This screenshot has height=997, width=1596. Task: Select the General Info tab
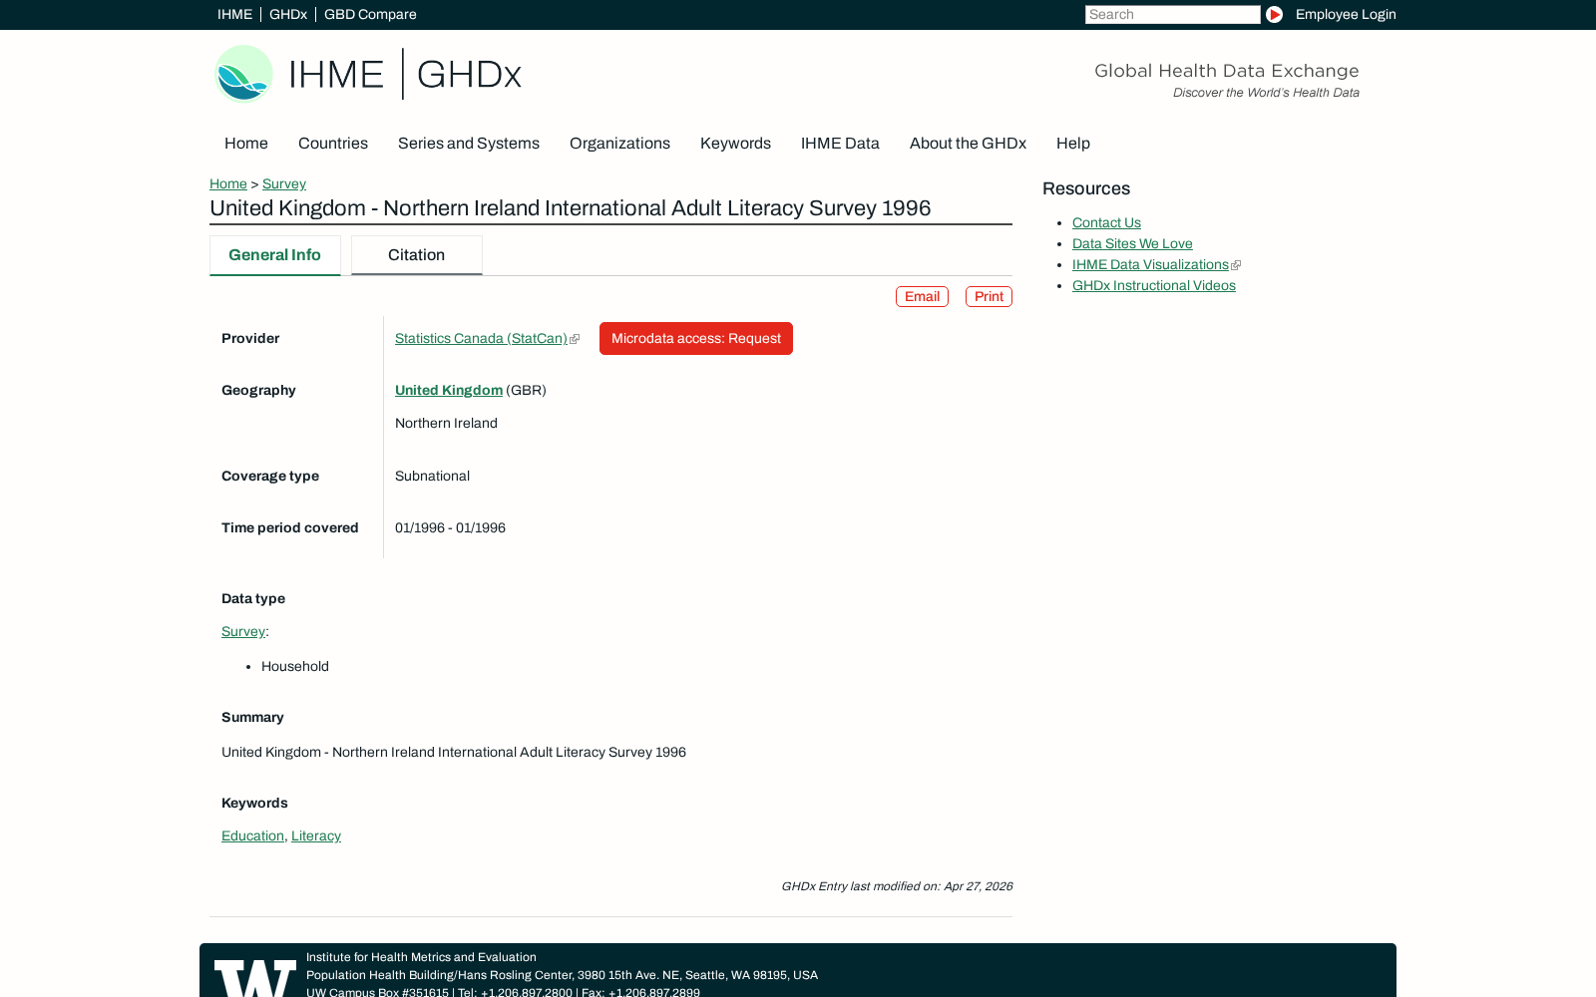coord(275,255)
